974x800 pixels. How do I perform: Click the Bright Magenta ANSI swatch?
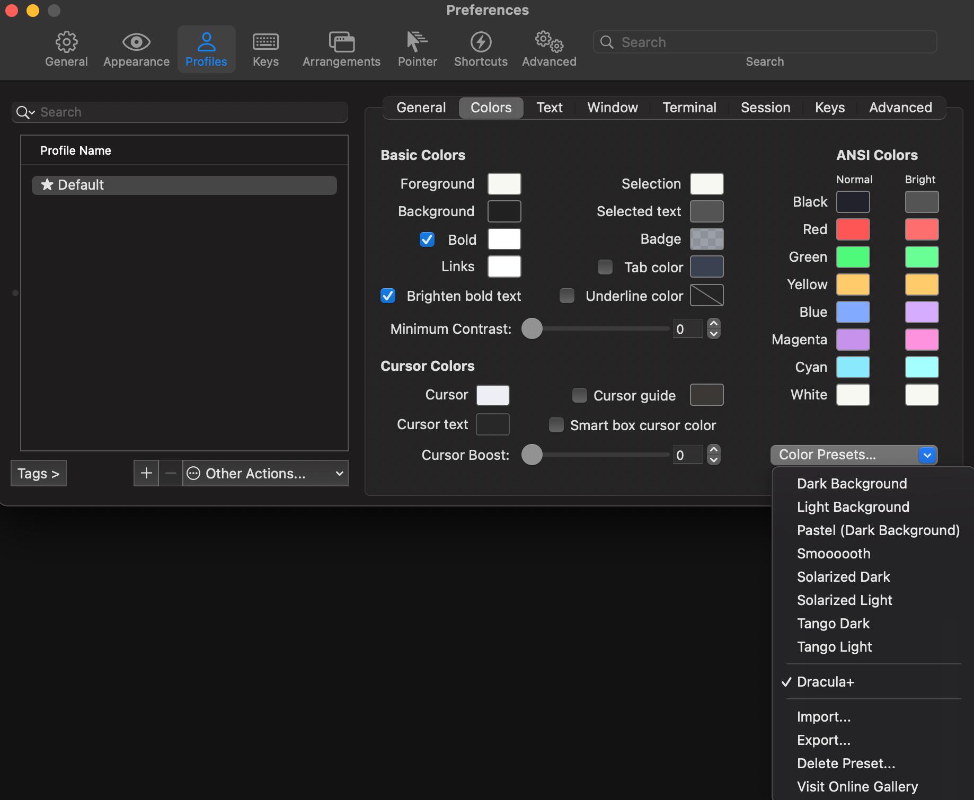click(x=922, y=340)
